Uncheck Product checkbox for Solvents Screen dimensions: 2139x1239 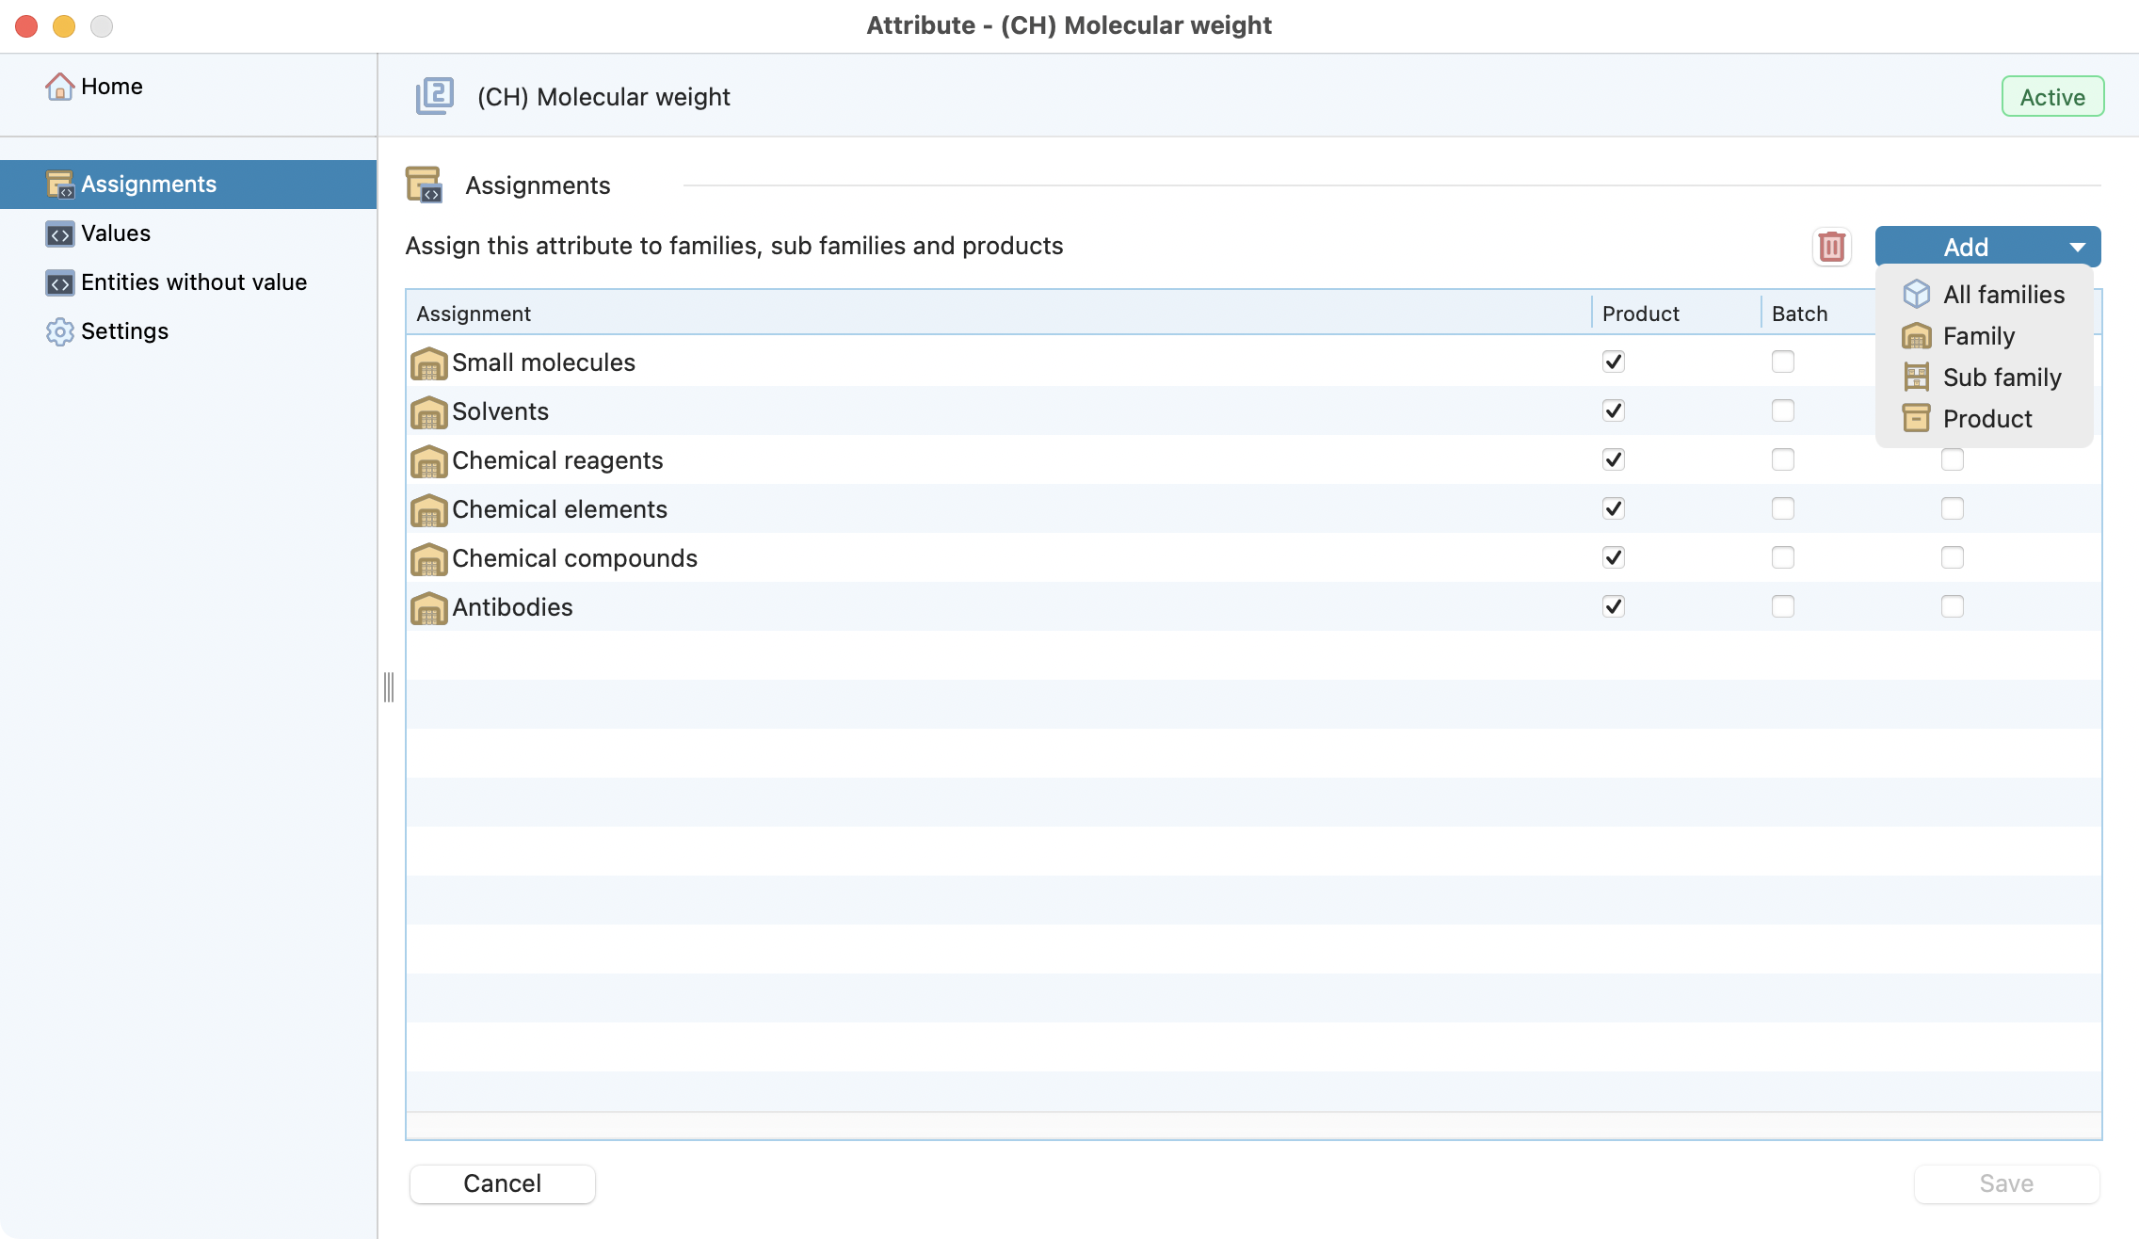(1614, 410)
